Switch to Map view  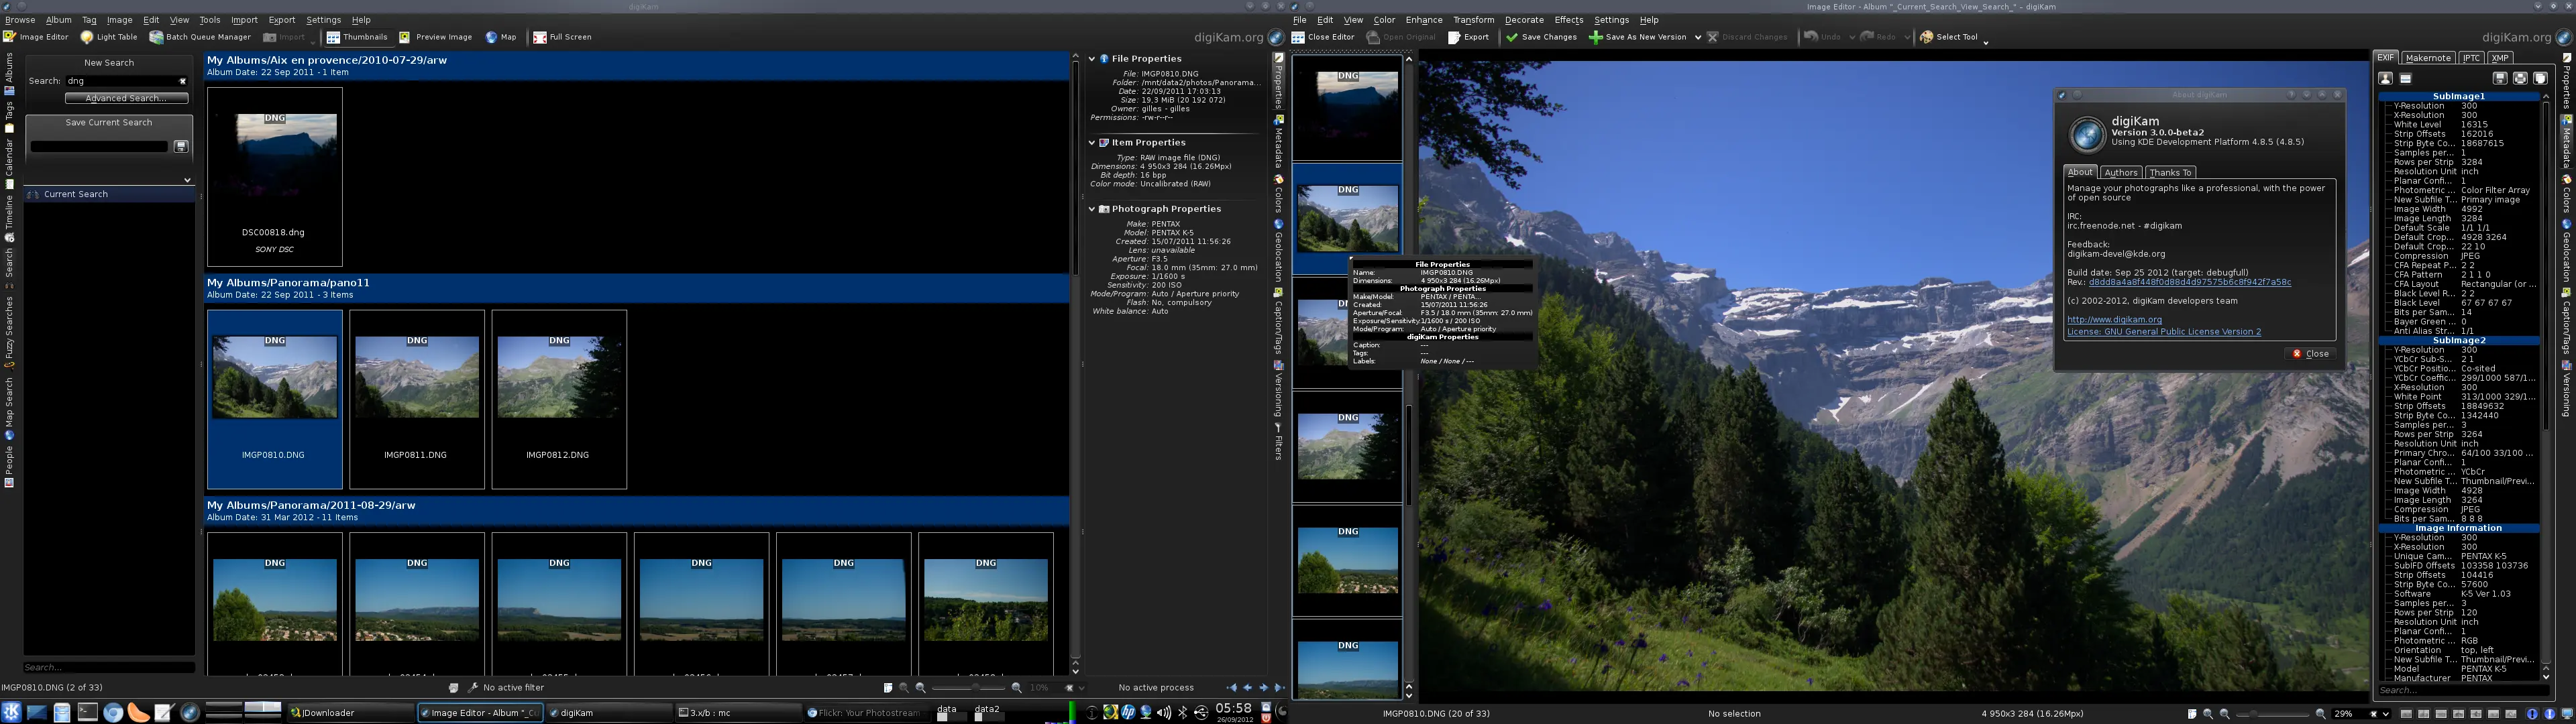click(501, 37)
